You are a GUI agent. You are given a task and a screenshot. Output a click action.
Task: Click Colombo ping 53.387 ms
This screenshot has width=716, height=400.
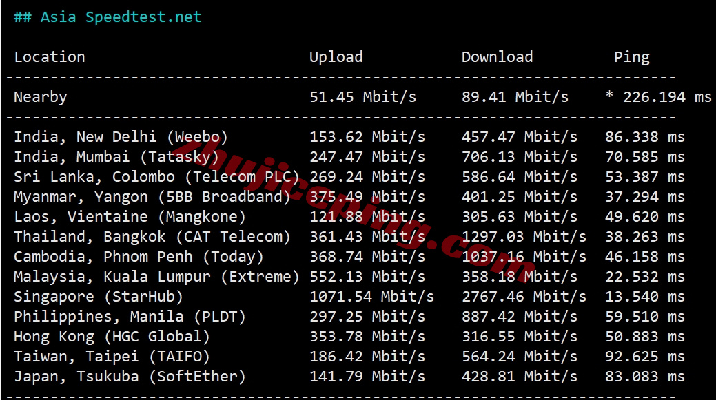[x=645, y=177]
